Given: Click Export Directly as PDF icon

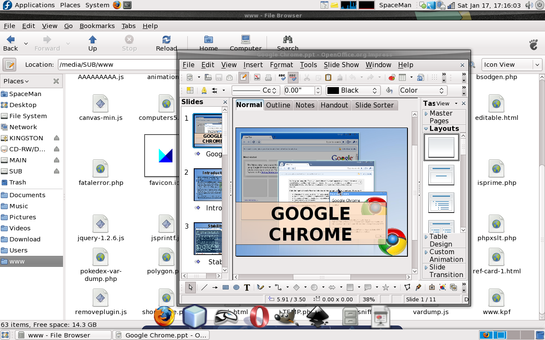Looking at the screenshot, I should (x=257, y=77).
